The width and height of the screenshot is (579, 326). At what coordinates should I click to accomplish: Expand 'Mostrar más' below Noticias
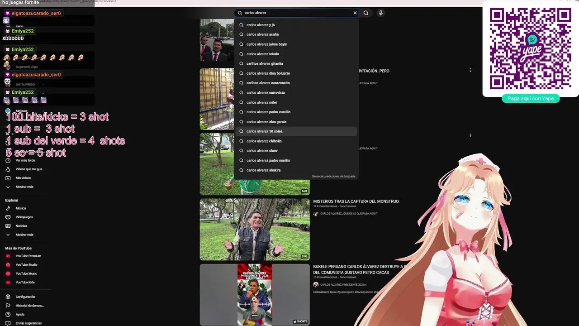click(24, 235)
